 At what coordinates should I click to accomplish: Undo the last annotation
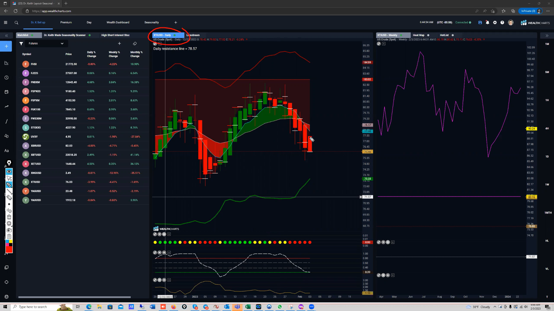pyautogui.click(x=9, y=211)
